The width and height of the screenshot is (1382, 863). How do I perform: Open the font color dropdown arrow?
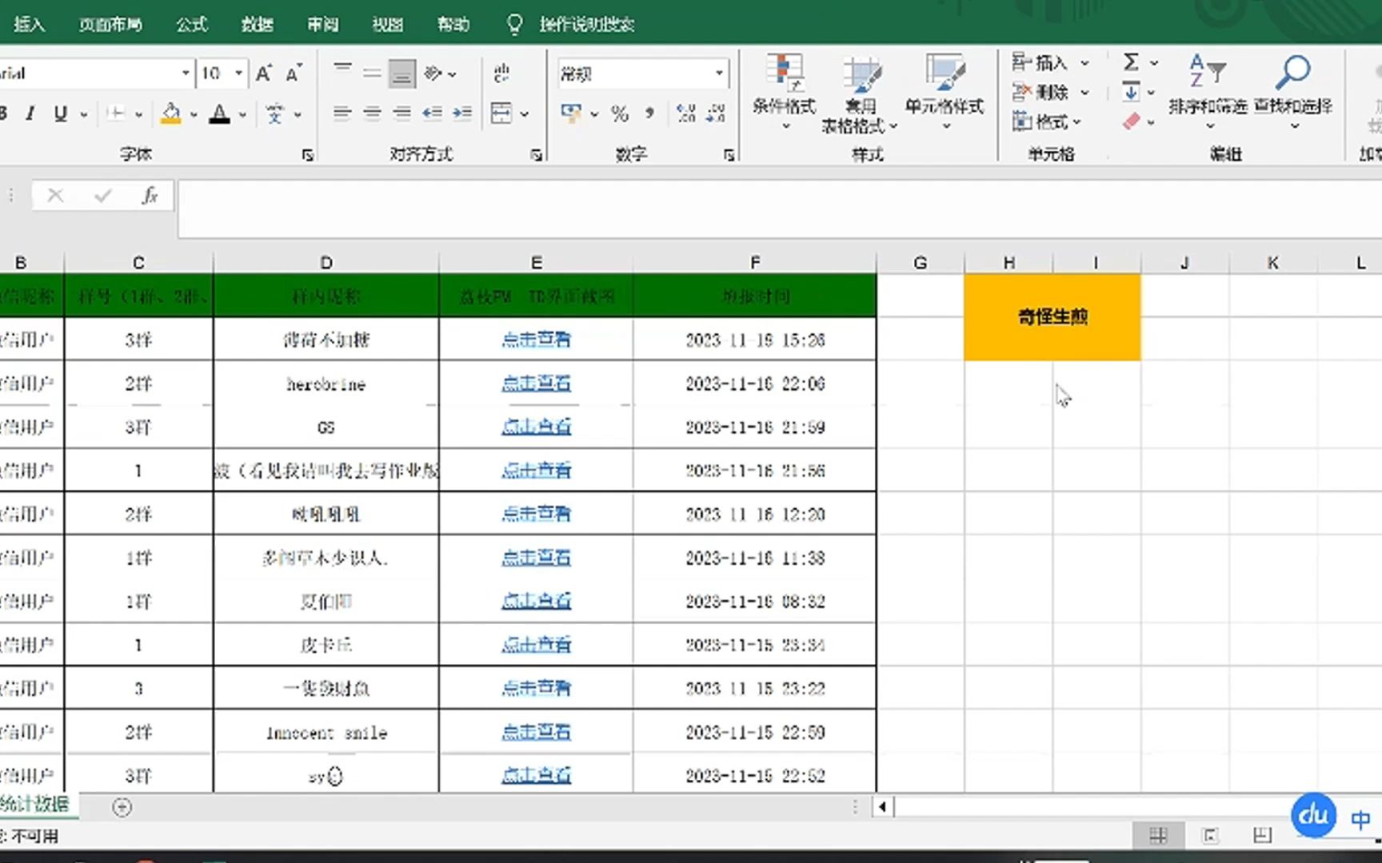click(x=242, y=115)
